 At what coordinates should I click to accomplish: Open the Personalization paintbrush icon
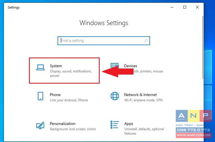(x=40, y=125)
